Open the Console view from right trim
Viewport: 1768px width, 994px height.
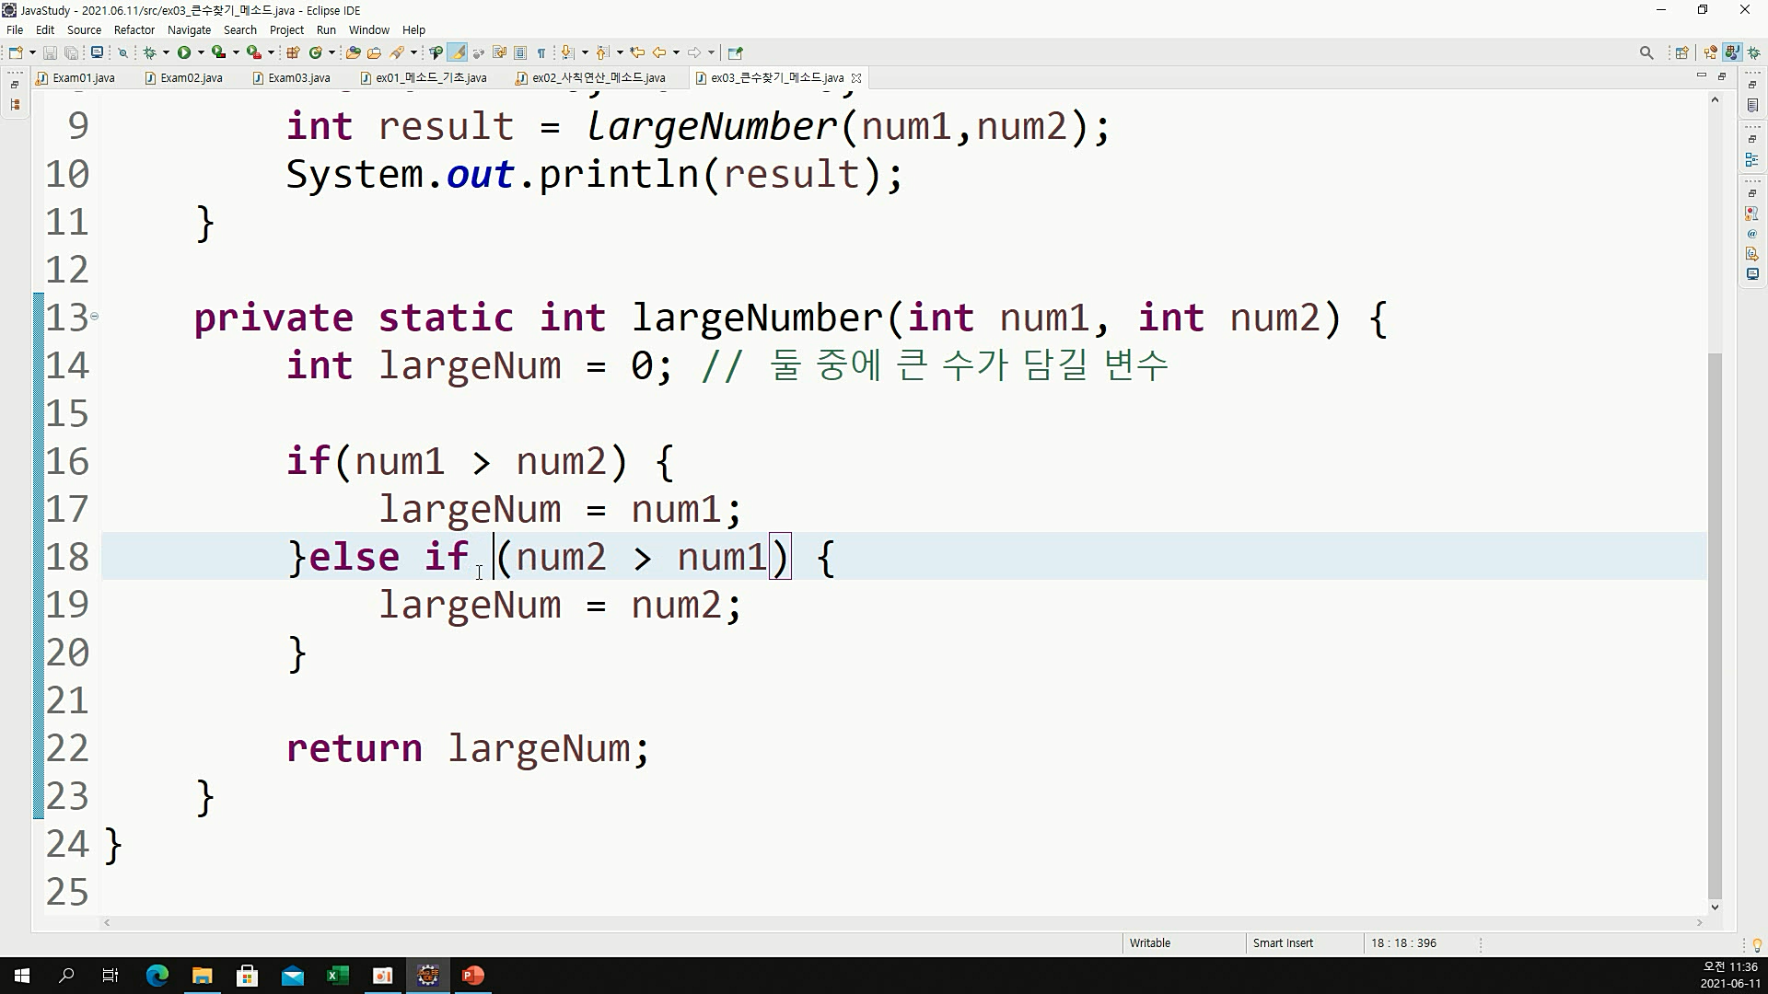1752,274
